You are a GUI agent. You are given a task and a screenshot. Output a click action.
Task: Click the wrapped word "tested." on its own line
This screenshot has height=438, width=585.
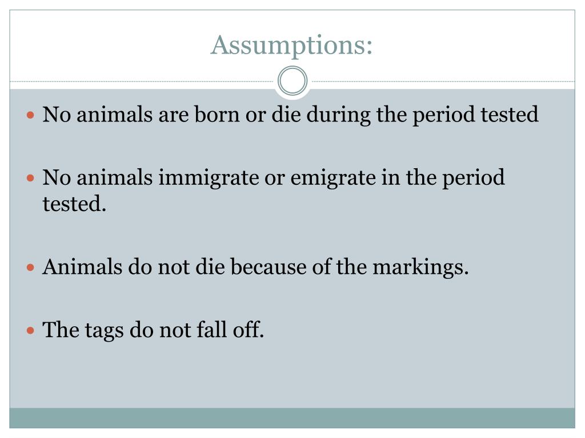click(x=75, y=204)
